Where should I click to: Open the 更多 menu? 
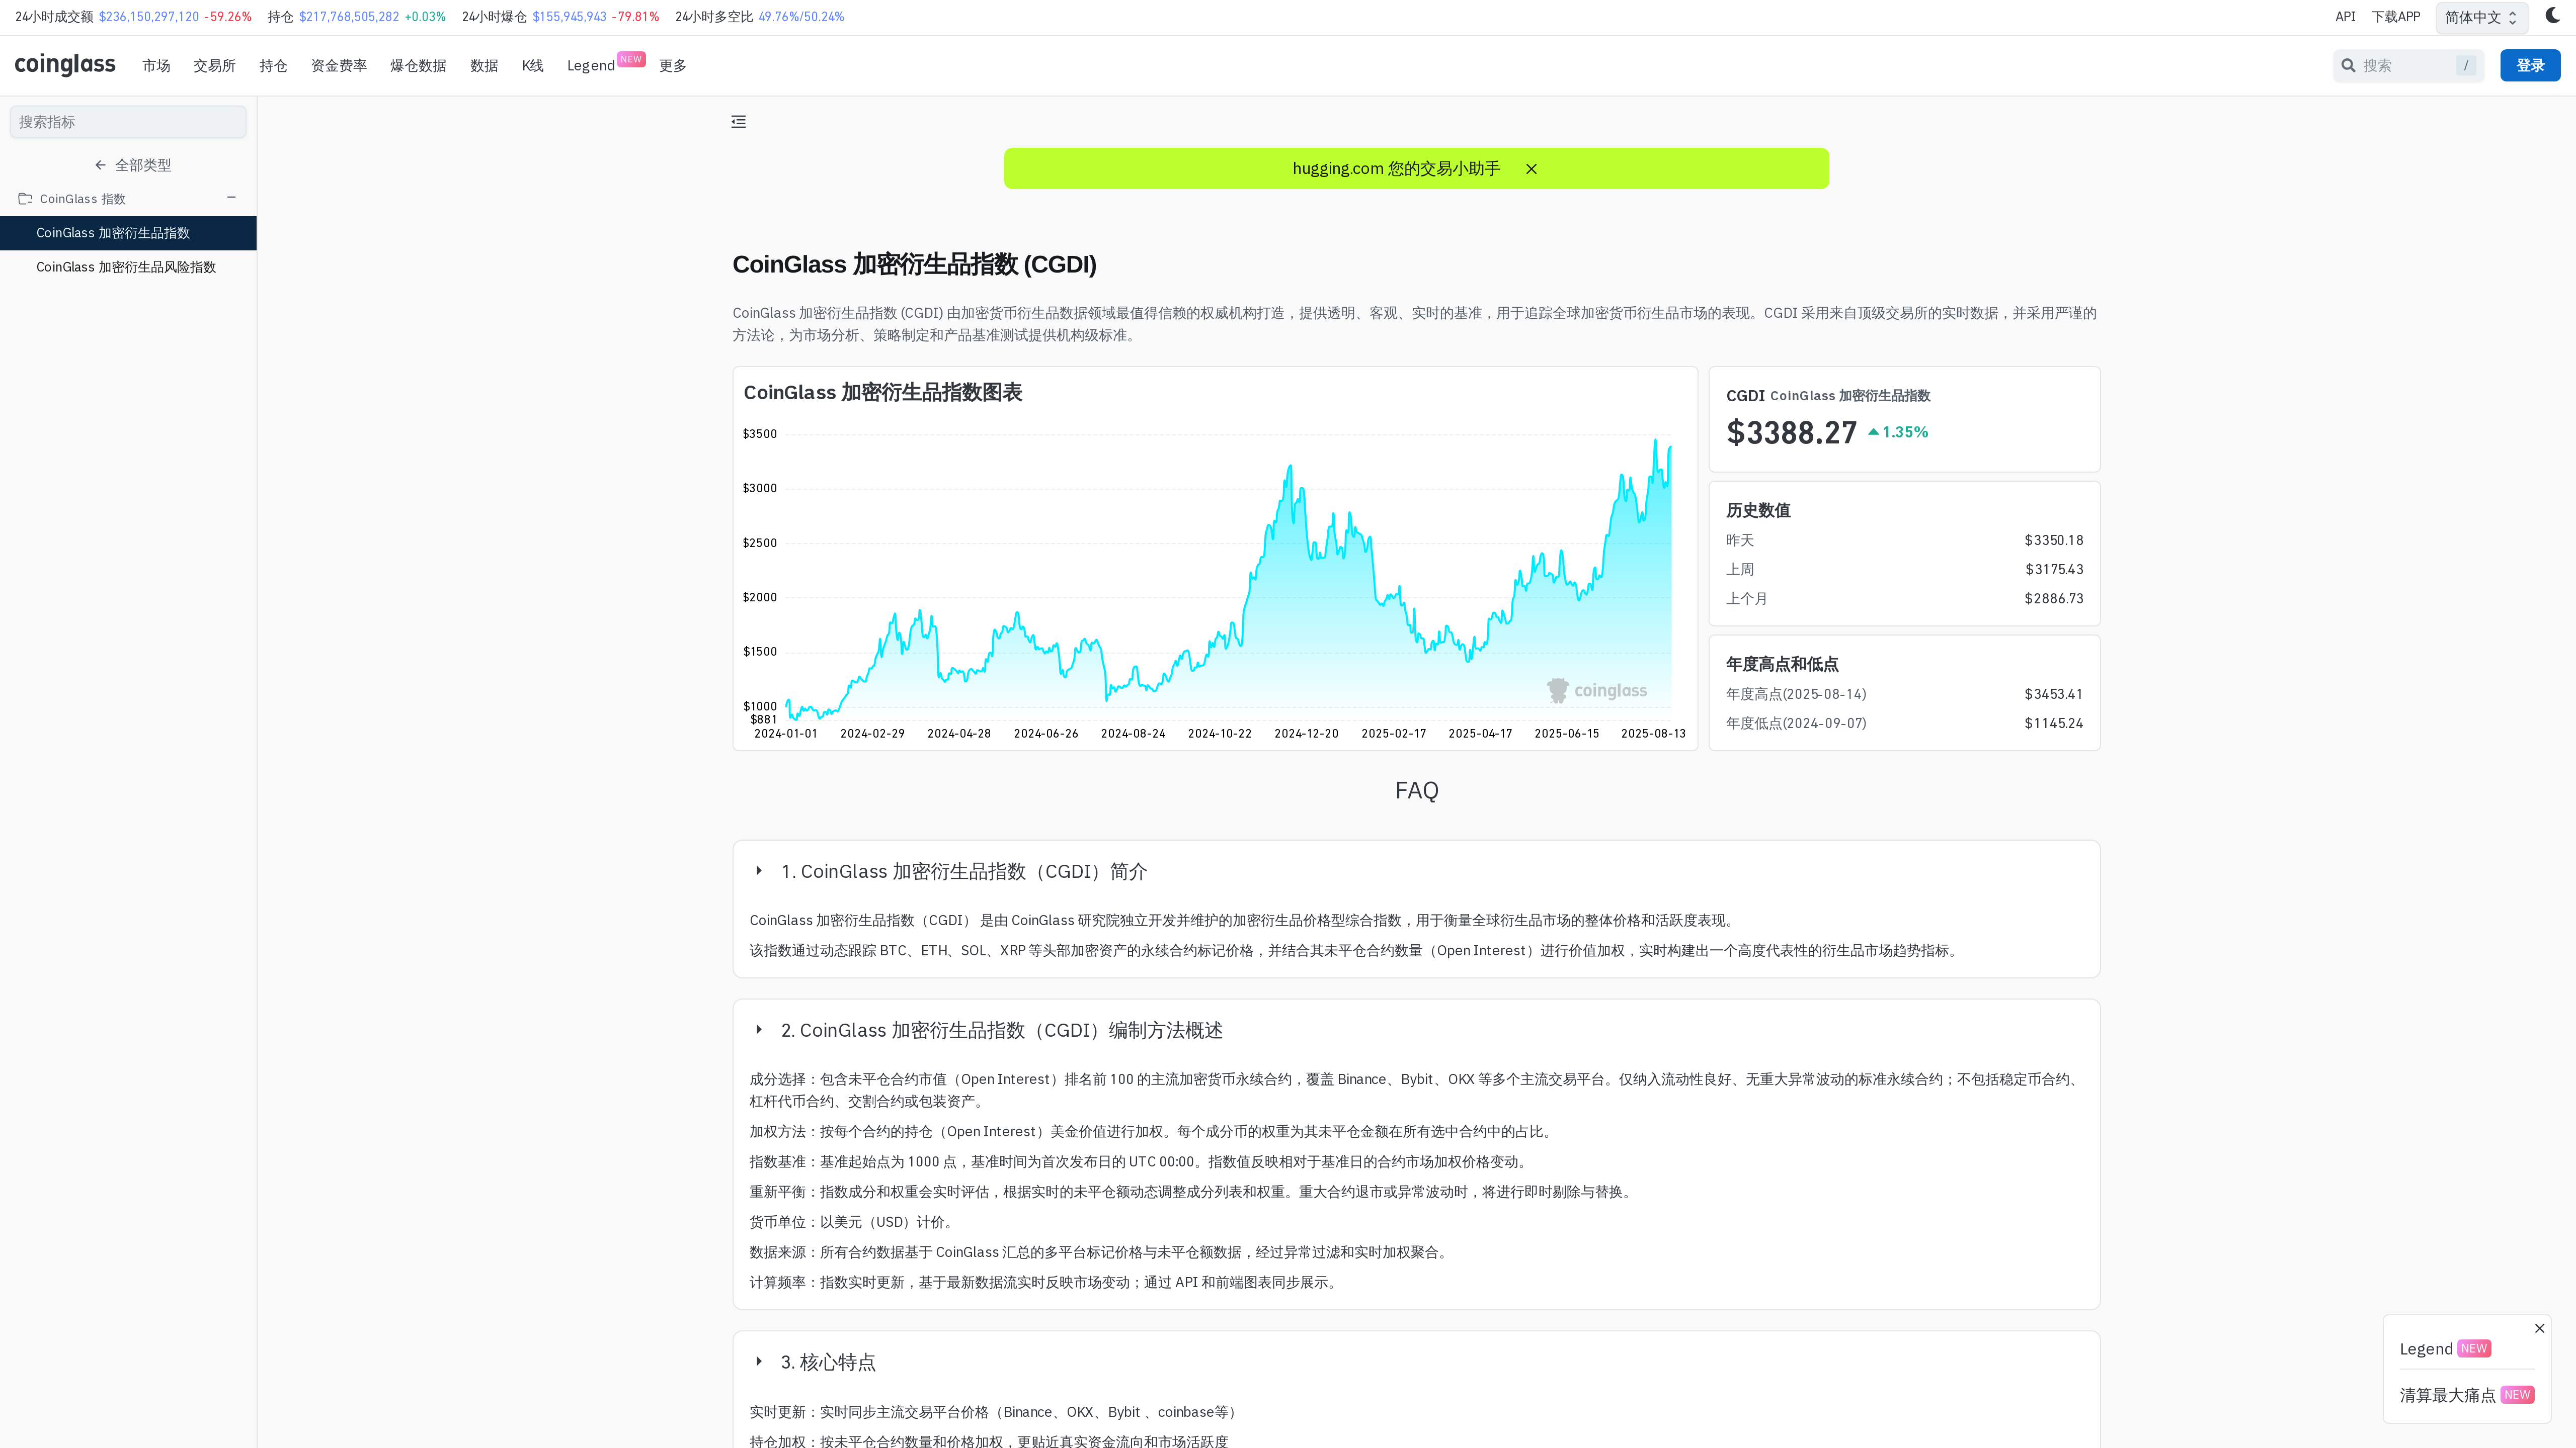point(673,66)
